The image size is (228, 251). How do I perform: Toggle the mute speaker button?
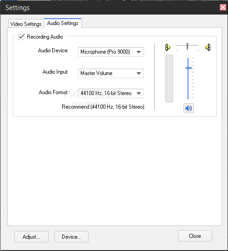click(x=188, y=108)
